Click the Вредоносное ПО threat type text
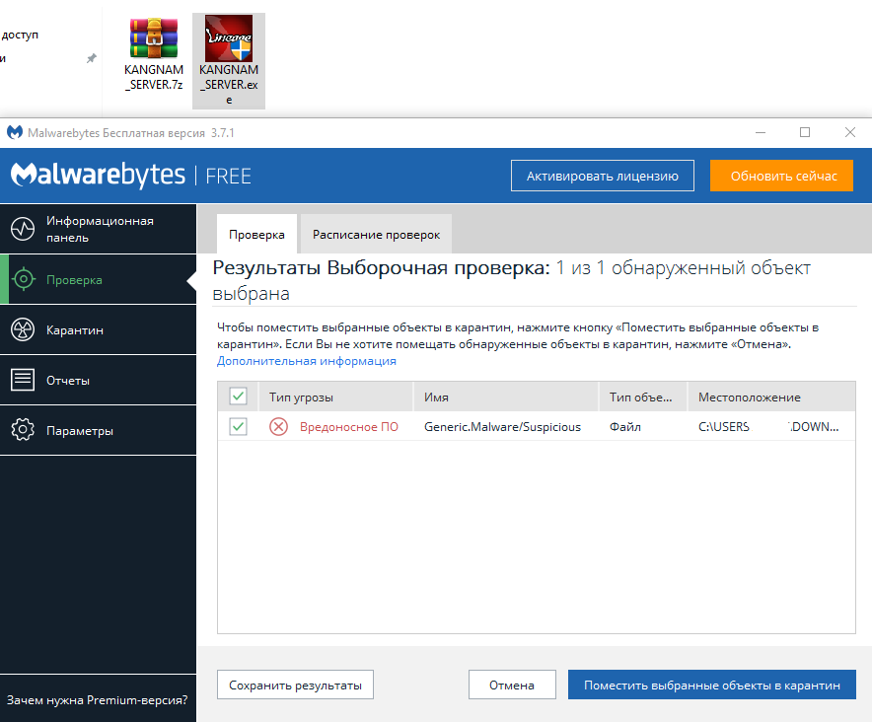This screenshot has height=722, width=872. [348, 427]
